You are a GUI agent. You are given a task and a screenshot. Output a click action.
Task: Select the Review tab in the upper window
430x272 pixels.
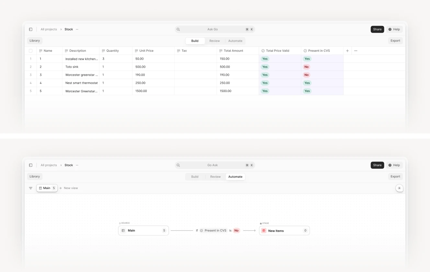tap(214, 41)
